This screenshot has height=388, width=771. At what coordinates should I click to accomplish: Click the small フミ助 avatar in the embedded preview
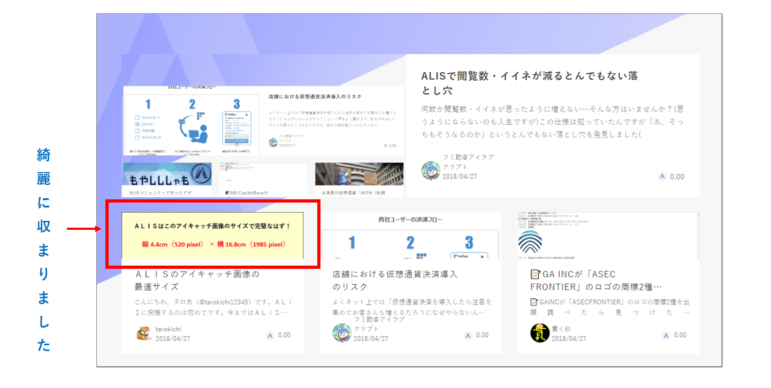pyautogui.click(x=273, y=142)
